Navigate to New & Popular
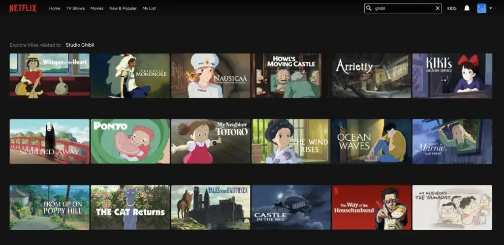Screen dimensions: 504x245 coord(123,8)
